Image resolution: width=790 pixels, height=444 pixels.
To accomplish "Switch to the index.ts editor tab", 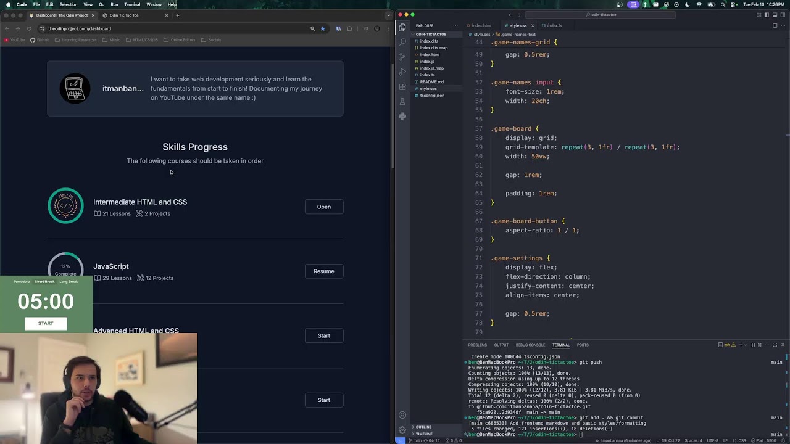I will point(554,25).
